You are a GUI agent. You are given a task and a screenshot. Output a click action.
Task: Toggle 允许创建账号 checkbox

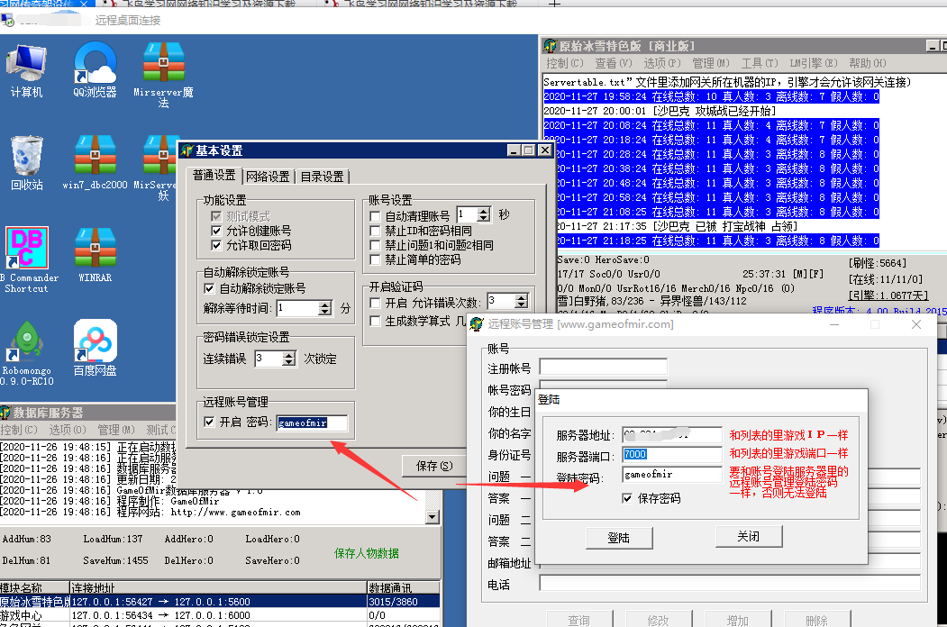tap(216, 231)
